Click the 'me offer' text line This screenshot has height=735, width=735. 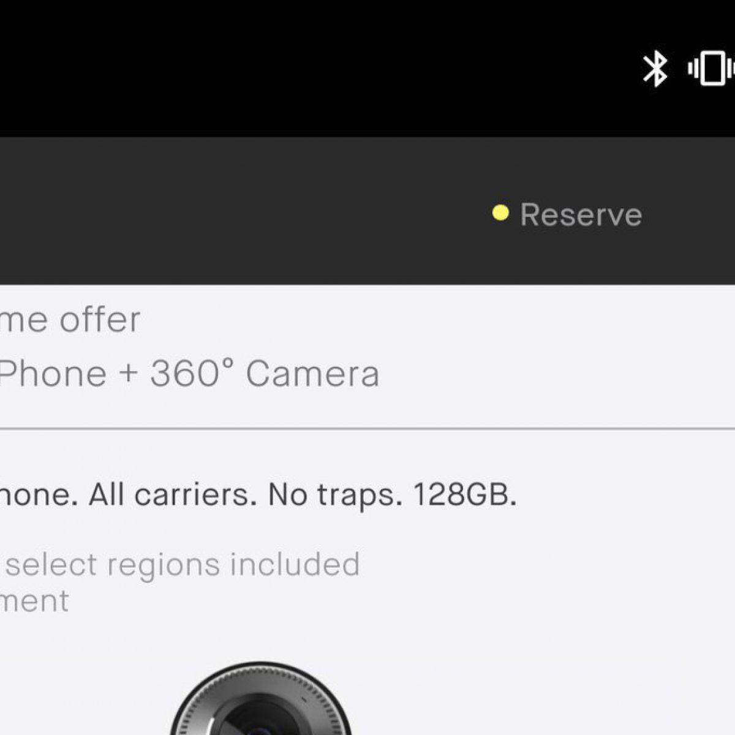coord(70,319)
